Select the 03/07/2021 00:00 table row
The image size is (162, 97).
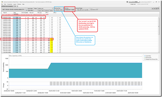(x=31, y=39)
